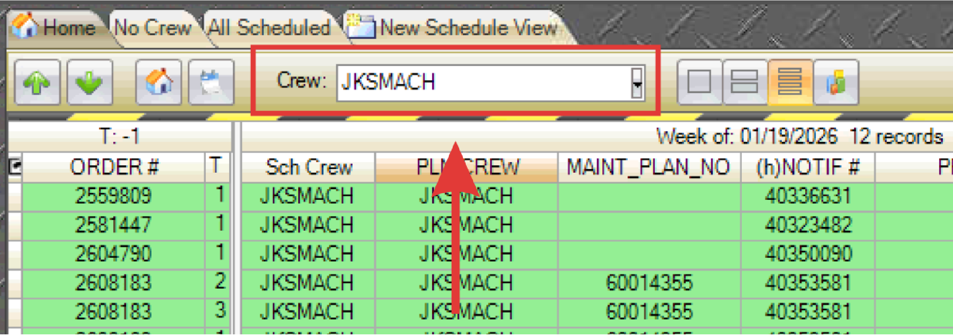Viewport: 953px width, 336px height.
Task: Sort by the ORDER # column header
Action: click(114, 167)
